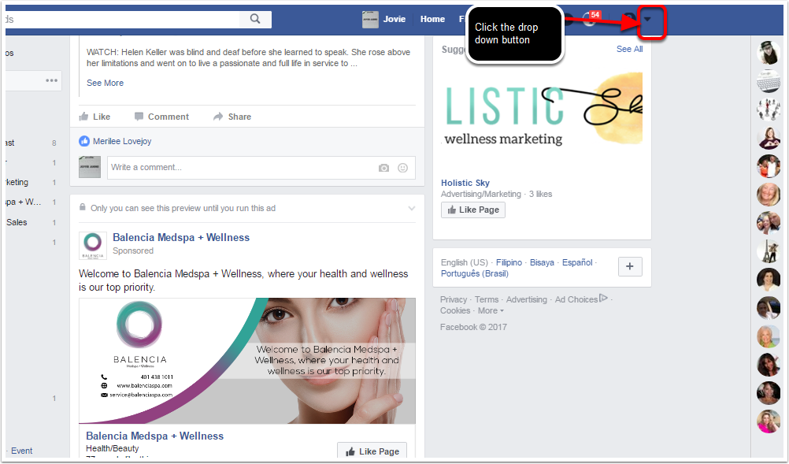
Task: Click the search magnifier icon
Action: (255, 19)
